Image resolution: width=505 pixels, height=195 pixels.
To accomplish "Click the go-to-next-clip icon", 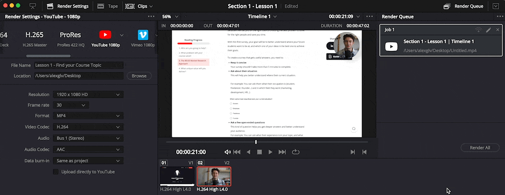I will tap(353, 152).
